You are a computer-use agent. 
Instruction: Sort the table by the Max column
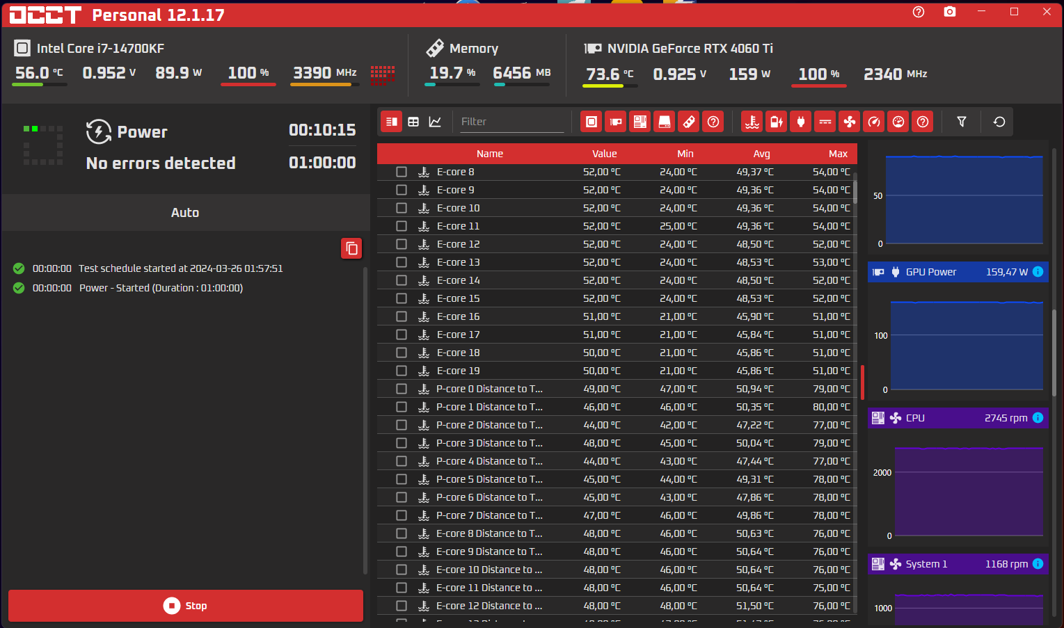click(x=839, y=154)
